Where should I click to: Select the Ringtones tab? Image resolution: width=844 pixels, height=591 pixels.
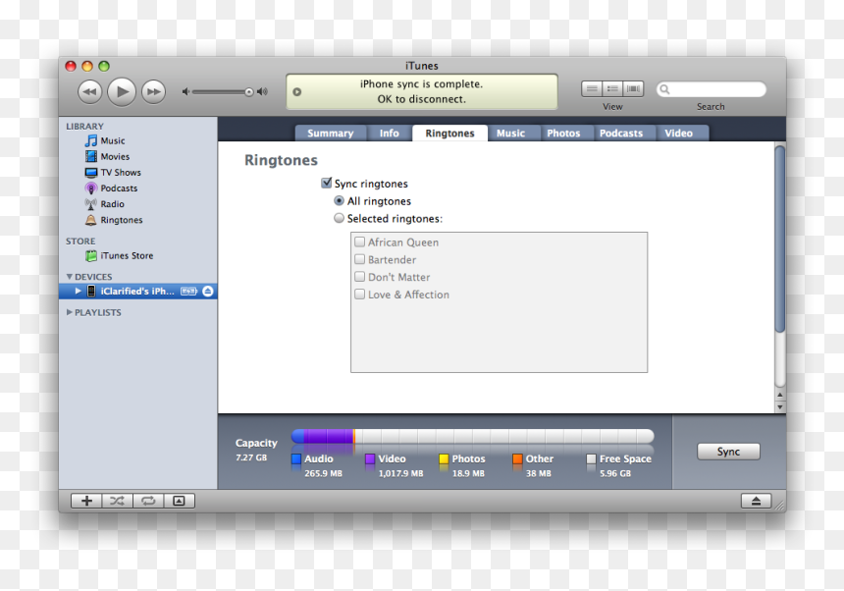(x=450, y=133)
